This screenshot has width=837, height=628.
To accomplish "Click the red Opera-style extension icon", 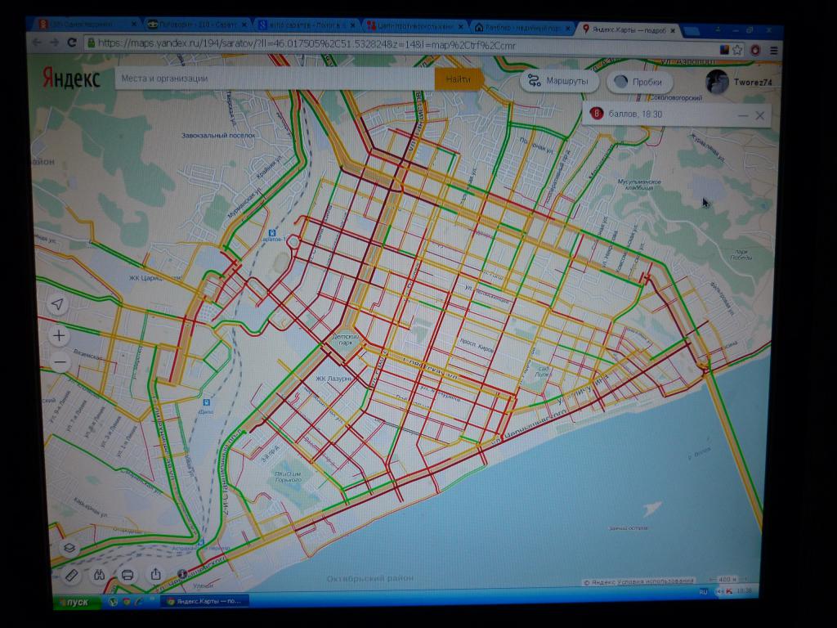I will pyautogui.click(x=755, y=50).
